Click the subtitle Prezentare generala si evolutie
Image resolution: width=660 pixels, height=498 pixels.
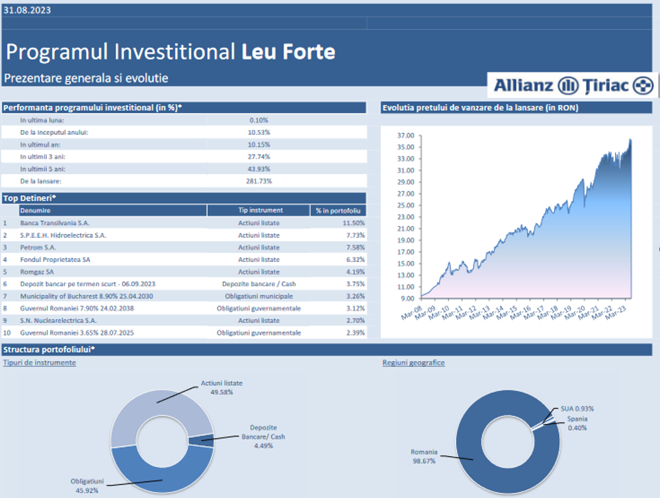coord(86,78)
